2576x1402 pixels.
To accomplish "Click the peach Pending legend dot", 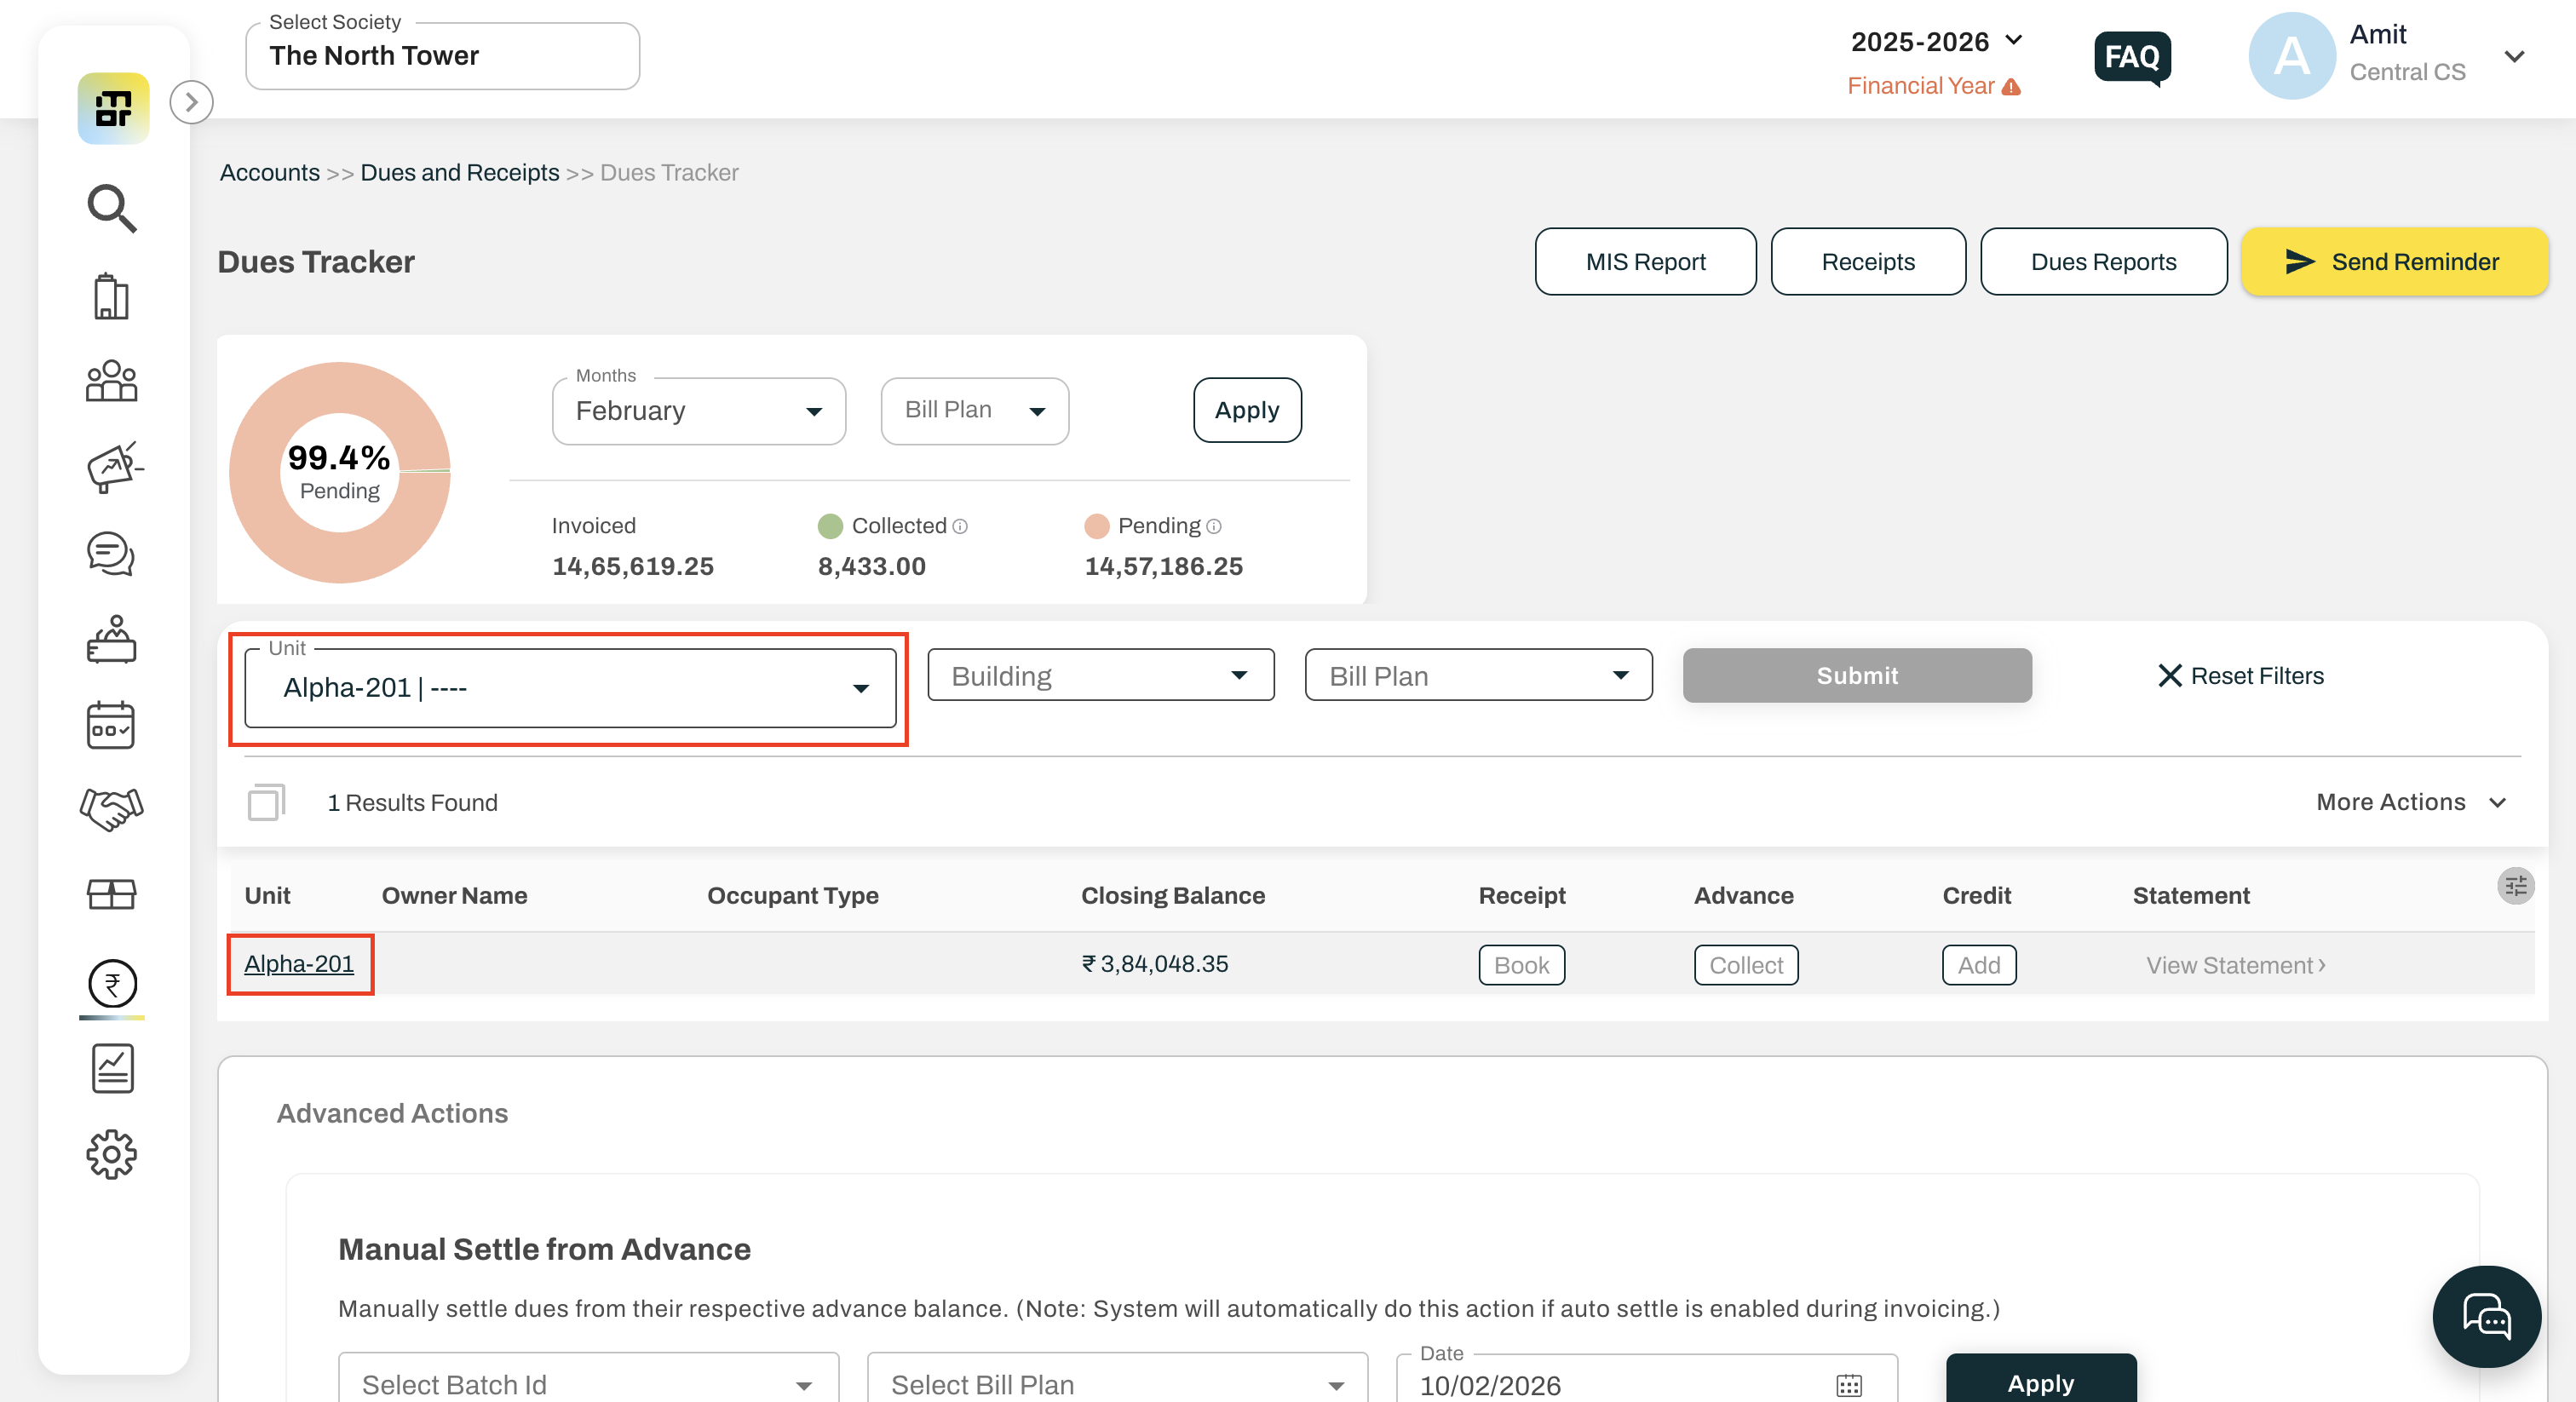I will tap(1096, 526).
